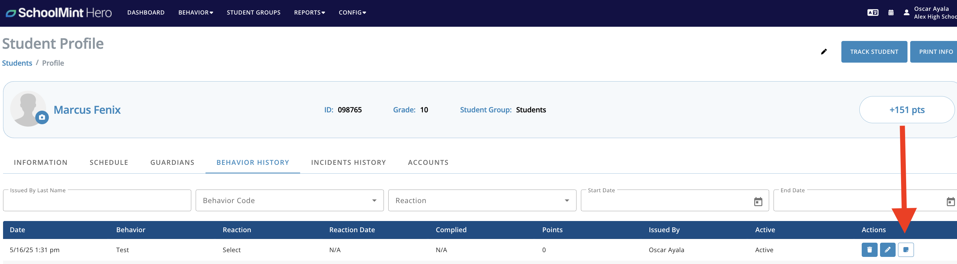957x264 pixels.
Task: Sort by Date column header
Action: coord(17,230)
